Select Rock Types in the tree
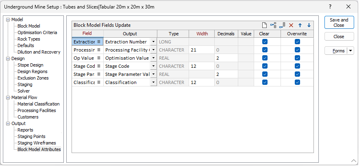 click(29, 39)
